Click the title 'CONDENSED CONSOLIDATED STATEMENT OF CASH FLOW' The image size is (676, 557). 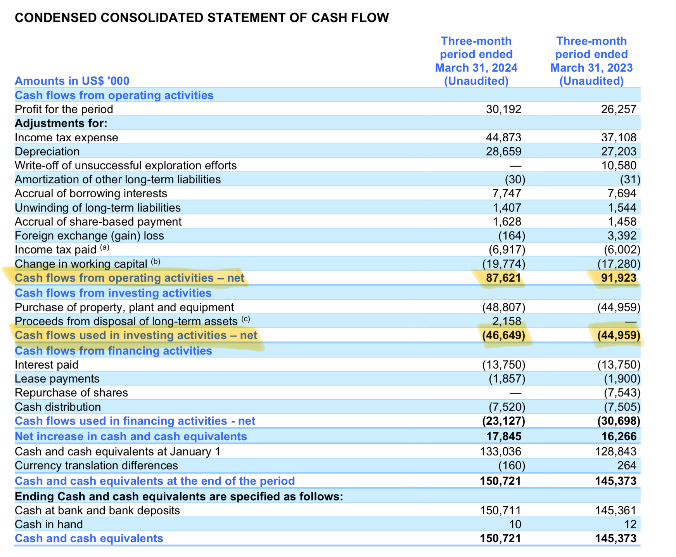tap(202, 18)
